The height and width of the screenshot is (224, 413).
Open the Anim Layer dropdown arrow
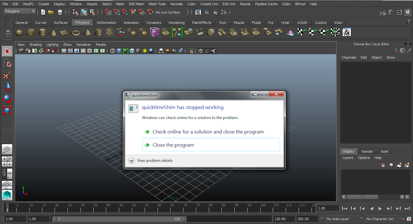click(x=322, y=219)
